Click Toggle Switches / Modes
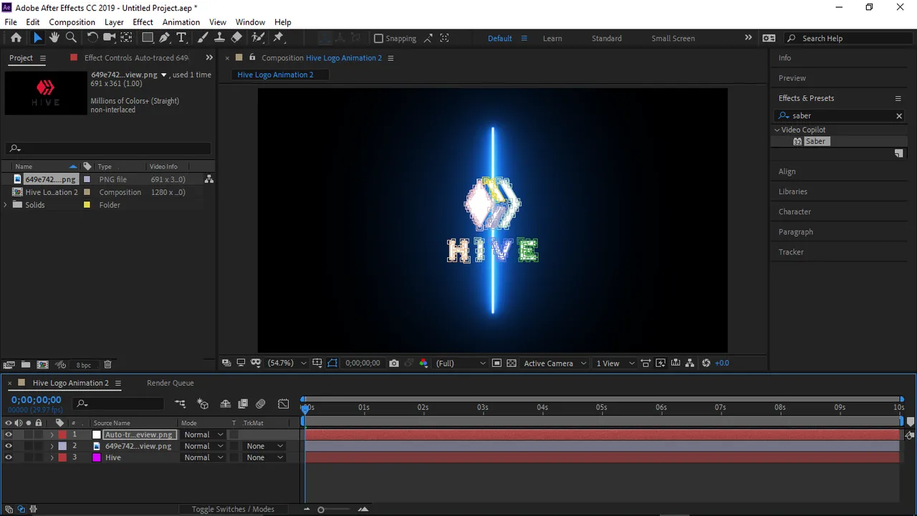Screen dimensions: 917x516 (233, 509)
